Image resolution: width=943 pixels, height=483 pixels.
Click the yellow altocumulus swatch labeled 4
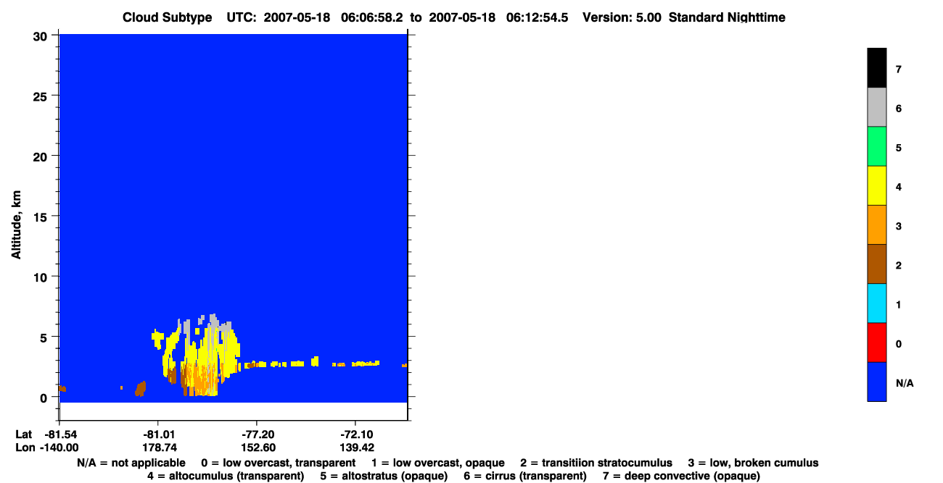(876, 185)
